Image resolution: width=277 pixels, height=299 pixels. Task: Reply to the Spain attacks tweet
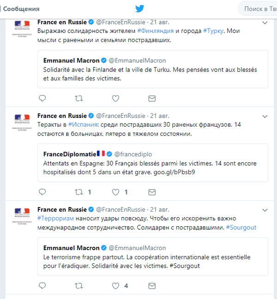(42, 192)
